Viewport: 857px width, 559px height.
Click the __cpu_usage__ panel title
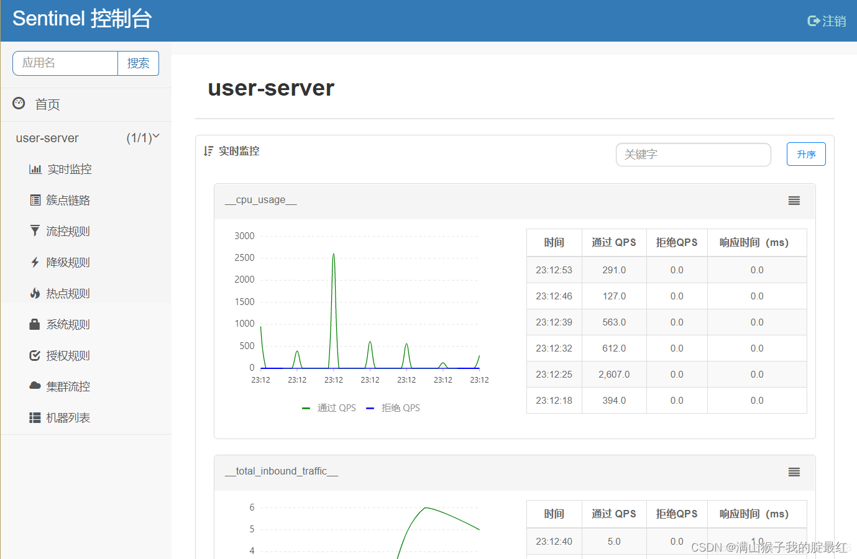(x=261, y=200)
